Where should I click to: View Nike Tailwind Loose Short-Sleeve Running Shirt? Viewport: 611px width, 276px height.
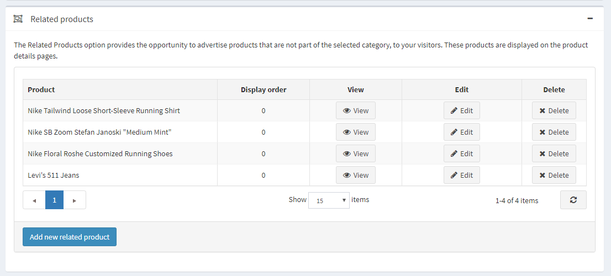pyautogui.click(x=355, y=110)
